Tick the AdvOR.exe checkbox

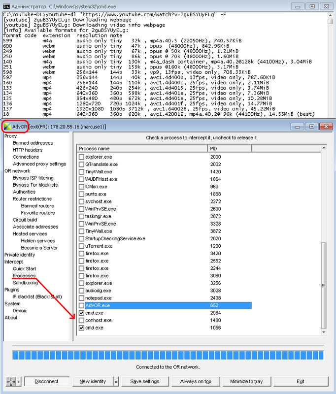[81, 305]
